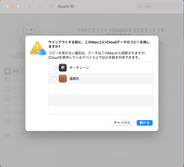Select the 連絡先 label text

click(74, 79)
